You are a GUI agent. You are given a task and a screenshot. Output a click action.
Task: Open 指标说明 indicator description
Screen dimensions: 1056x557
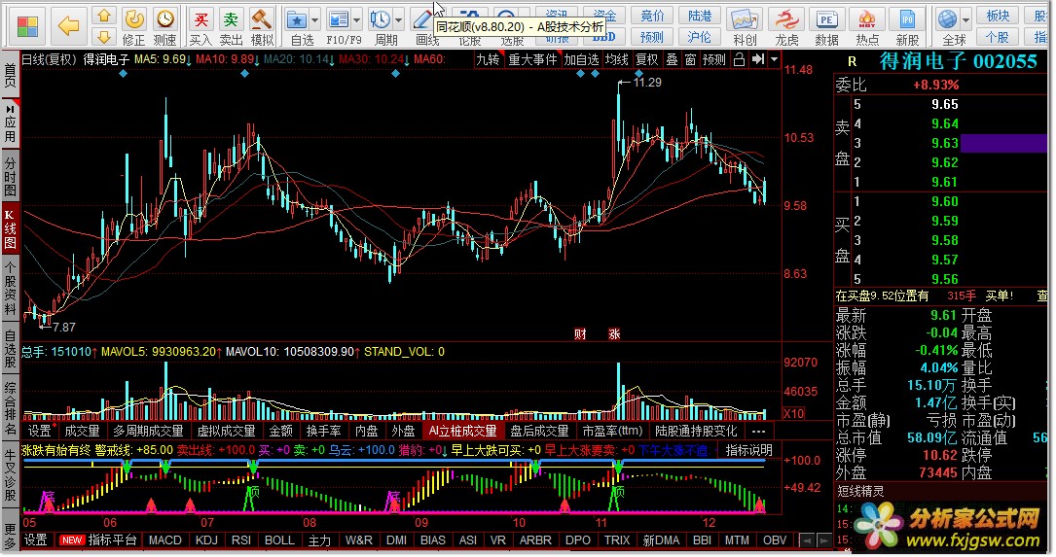748,450
